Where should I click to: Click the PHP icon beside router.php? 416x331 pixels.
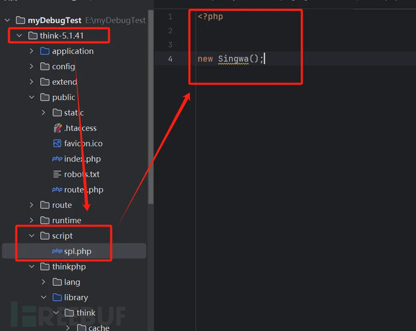pos(57,189)
